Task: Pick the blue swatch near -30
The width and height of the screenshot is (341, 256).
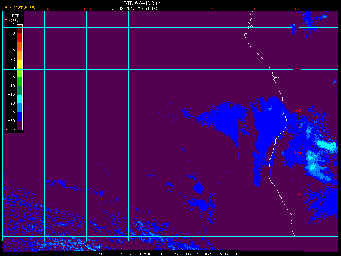Action: [x=20, y=116]
